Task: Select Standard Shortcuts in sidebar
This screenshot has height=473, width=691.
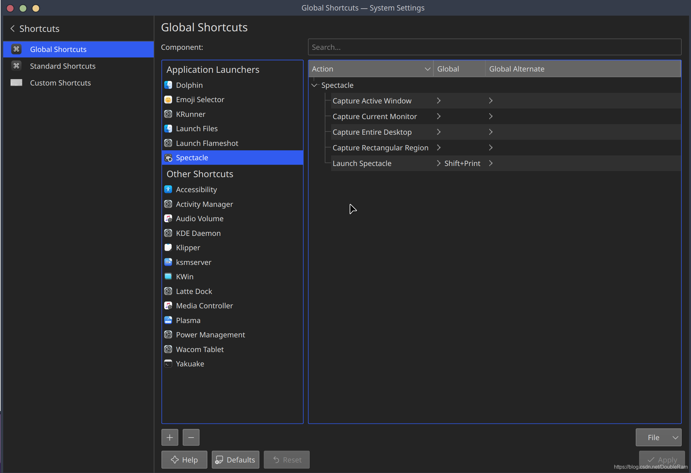Action: point(79,66)
